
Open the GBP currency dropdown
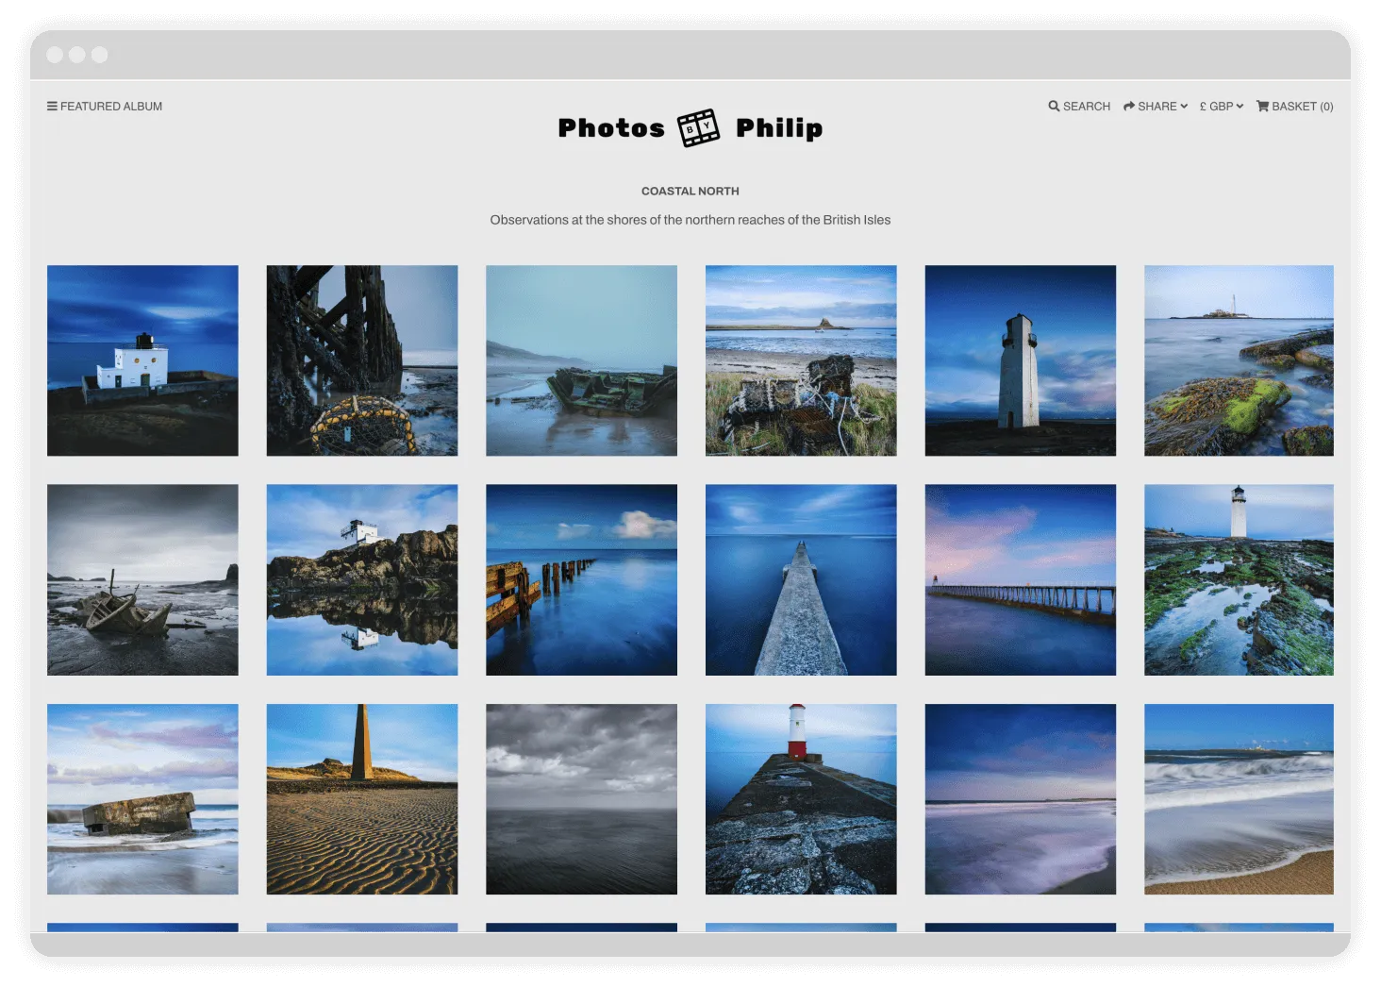pyautogui.click(x=1222, y=107)
